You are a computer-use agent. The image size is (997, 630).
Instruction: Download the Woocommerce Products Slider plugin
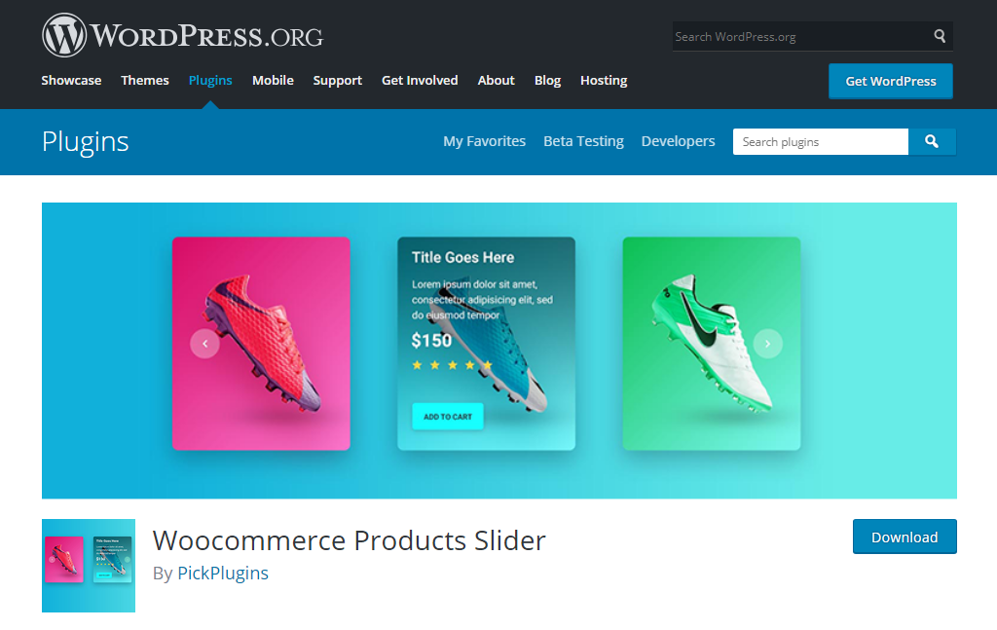905,537
